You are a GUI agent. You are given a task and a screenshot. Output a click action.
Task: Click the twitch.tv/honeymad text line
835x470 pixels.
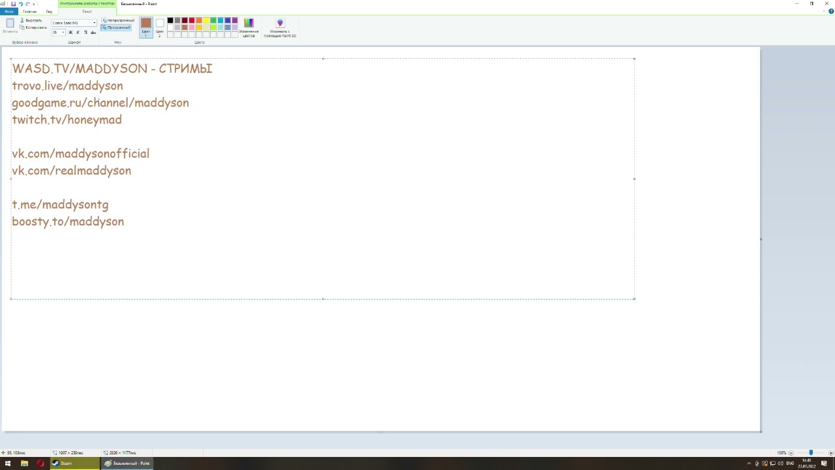tap(67, 120)
